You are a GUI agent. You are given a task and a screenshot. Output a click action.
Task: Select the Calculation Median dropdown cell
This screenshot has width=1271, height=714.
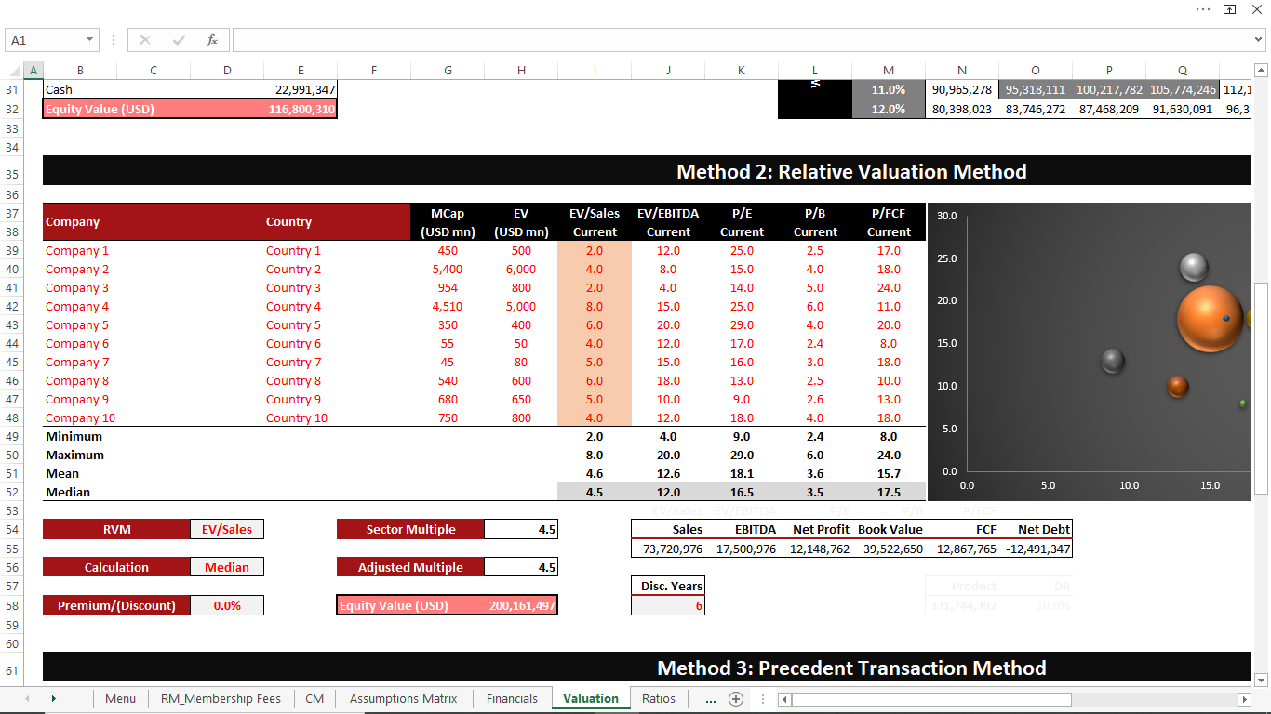227,567
